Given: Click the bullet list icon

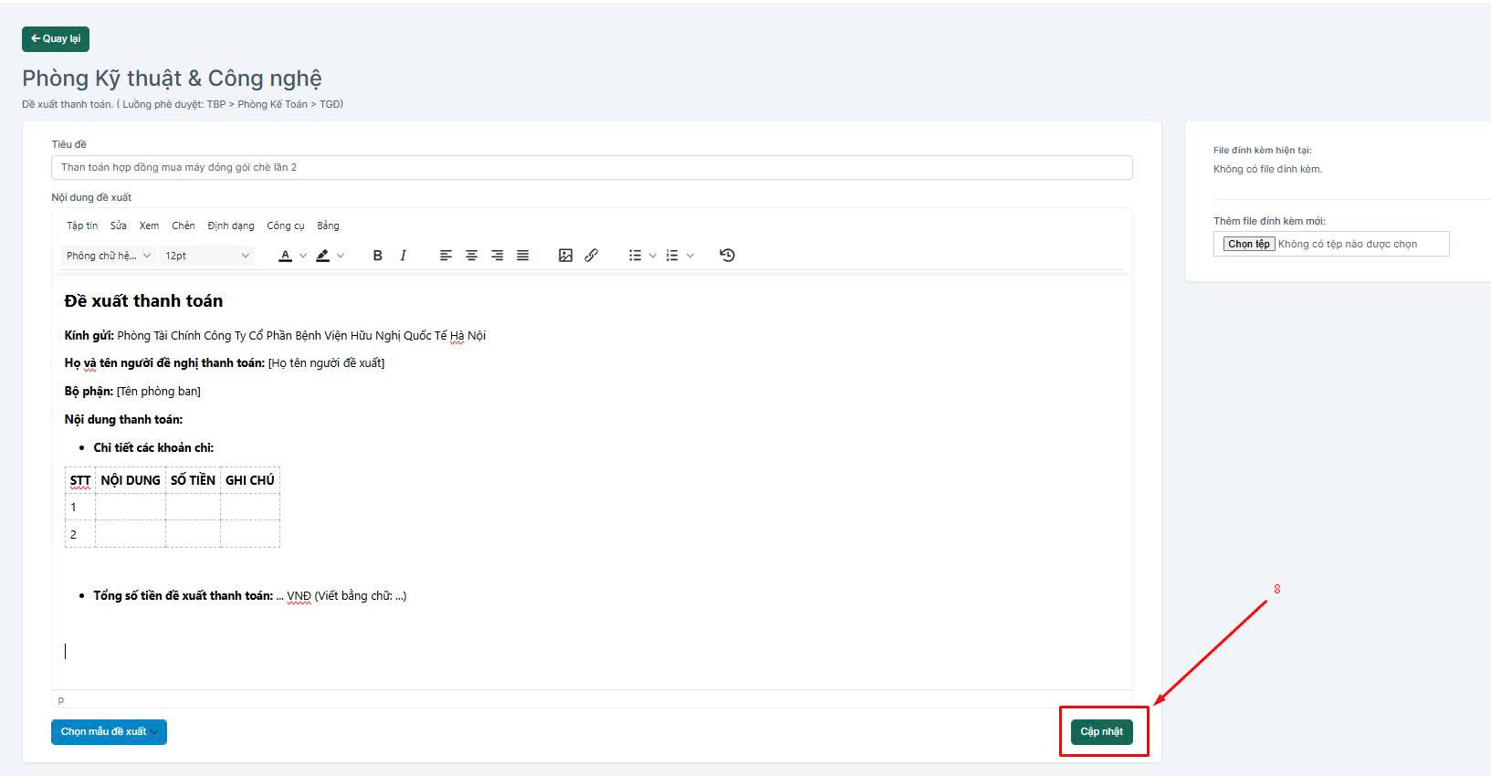Looking at the screenshot, I should tap(635, 256).
